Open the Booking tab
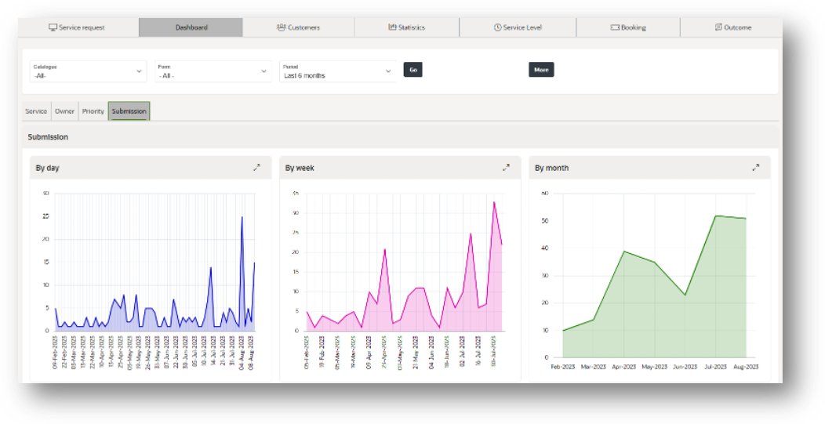Viewport: 825px width, 424px height. (x=628, y=27)
